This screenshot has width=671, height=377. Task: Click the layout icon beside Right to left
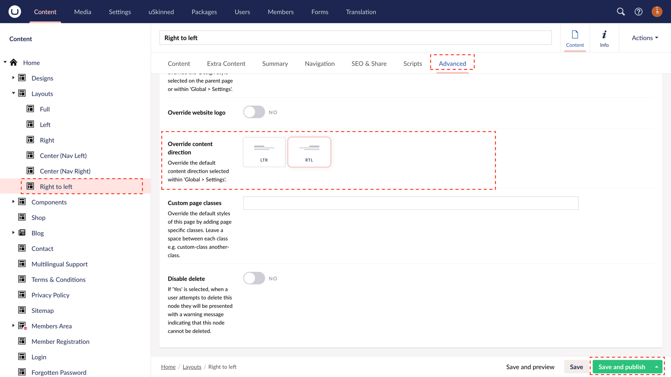[30, 186]
